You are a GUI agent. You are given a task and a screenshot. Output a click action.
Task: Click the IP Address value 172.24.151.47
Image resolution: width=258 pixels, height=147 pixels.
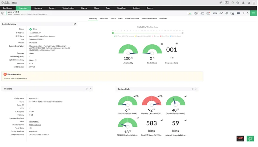pyautogui.click(x=35, y=33)
